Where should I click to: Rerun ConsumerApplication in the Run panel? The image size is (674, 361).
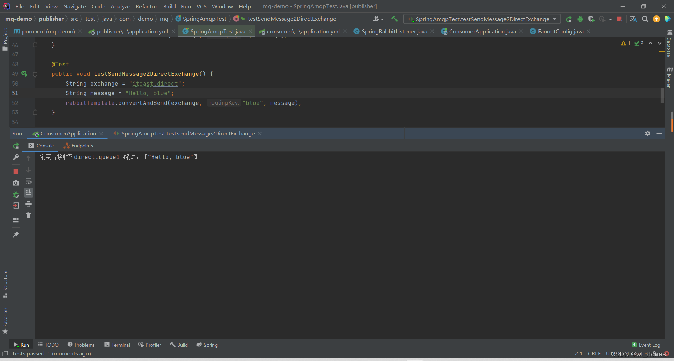(16, 146)
